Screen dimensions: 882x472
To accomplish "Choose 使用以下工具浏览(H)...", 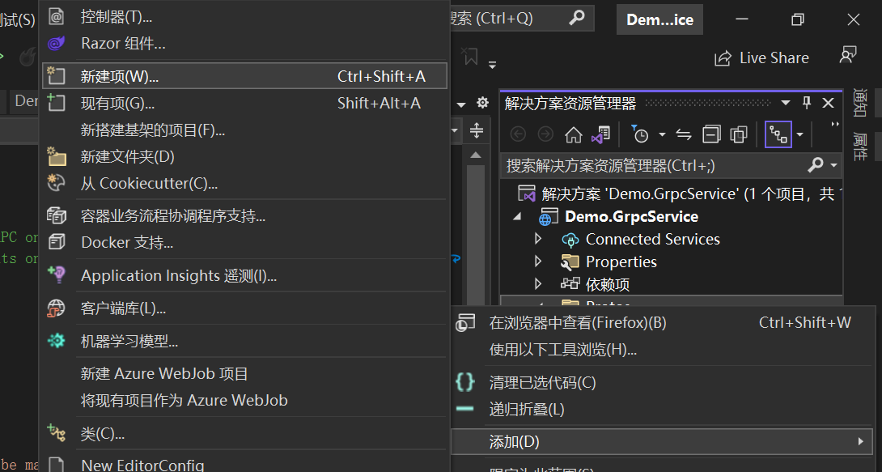I will point(663,350).
